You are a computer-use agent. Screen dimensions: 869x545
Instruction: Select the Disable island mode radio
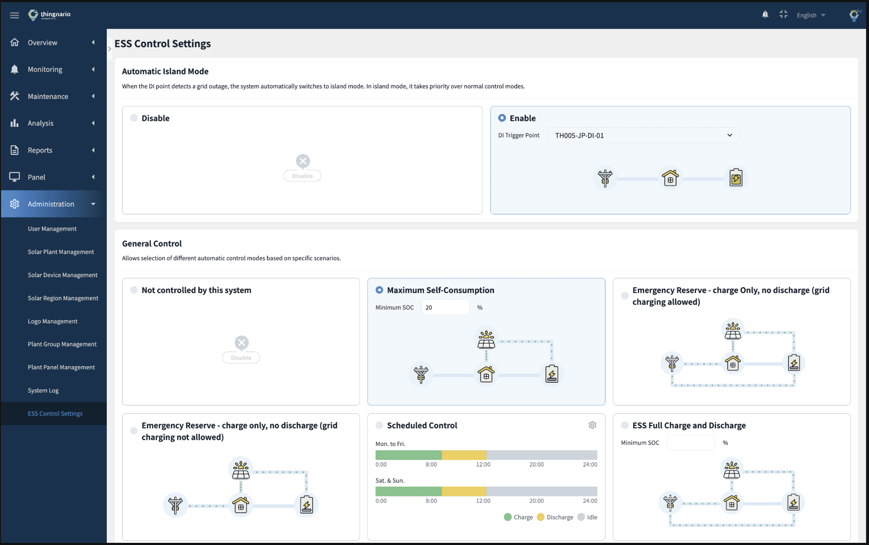point(134,118)
